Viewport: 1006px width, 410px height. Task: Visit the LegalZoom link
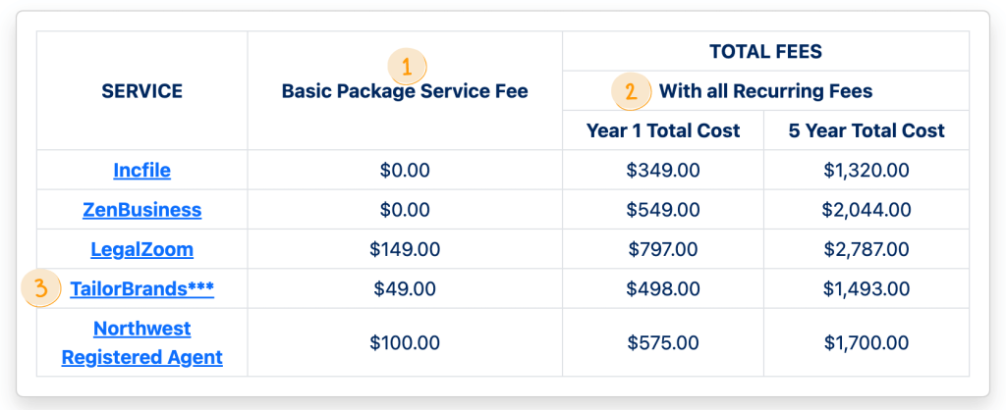click(142, 249)
